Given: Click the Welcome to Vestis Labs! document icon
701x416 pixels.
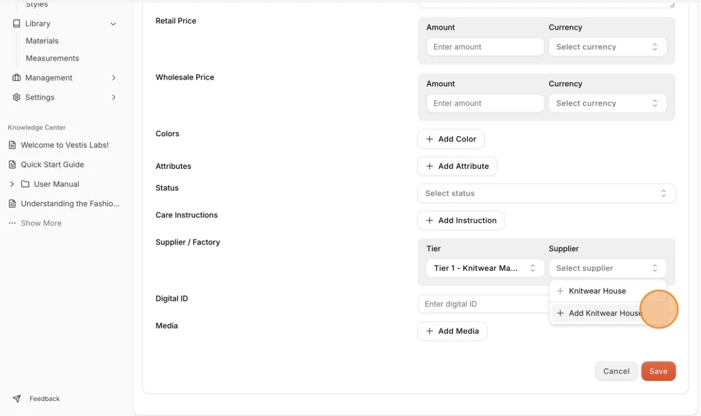Looking at the screenshot, I should pos(12,145).
